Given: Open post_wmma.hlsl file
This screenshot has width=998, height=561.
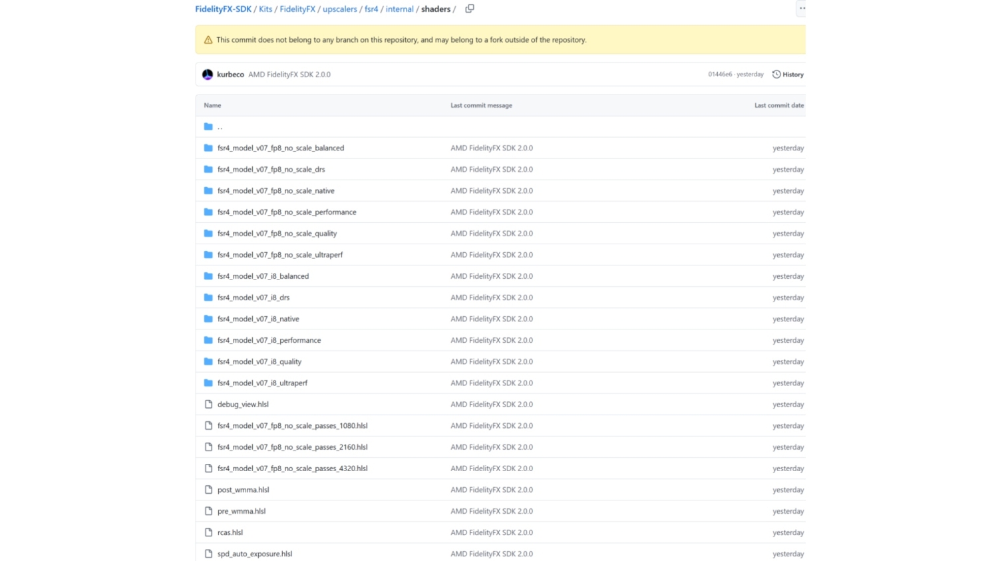Looking at the screenshot, I should [x=243, y=490].
